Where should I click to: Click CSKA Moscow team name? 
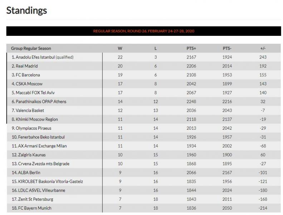[29, 84]
